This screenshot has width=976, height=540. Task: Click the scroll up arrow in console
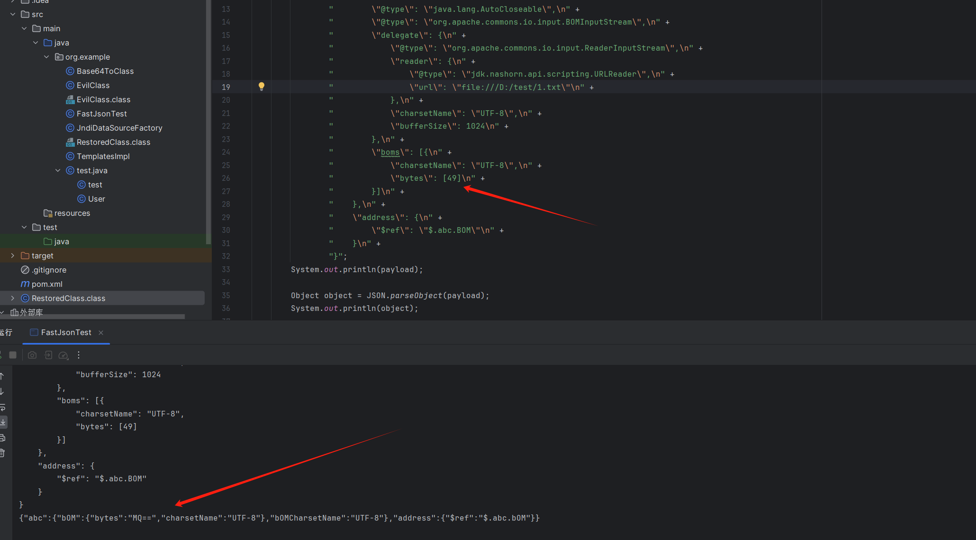tap(2, 376)
